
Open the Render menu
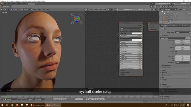13,4
